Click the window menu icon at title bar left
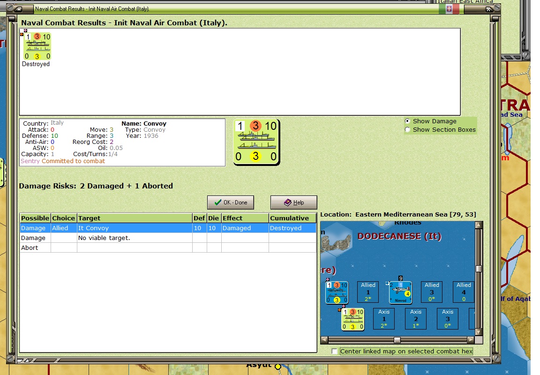This screenshot has width=540, height=375. pos(18,9)
